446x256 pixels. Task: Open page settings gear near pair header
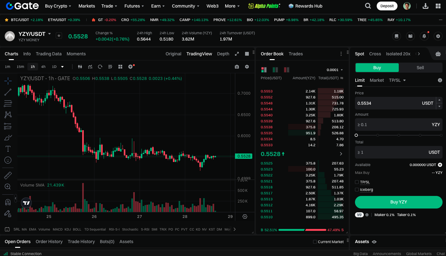click(438, 36)
